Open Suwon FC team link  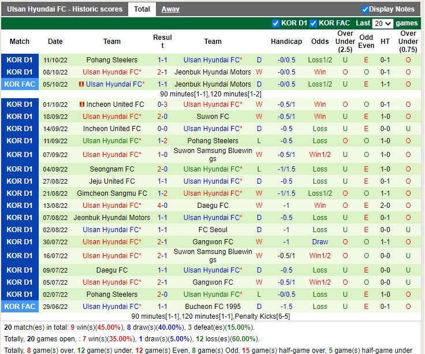coord(212,117)
